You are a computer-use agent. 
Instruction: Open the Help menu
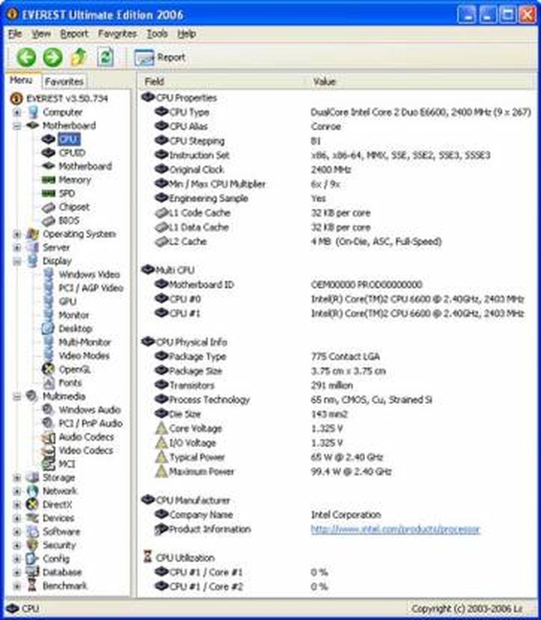click(186, 34)
